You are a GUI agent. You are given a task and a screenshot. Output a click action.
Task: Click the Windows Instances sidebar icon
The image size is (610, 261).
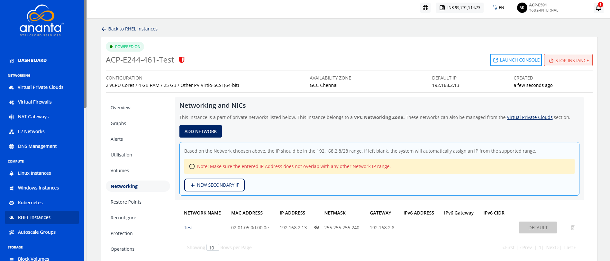tap(12, 188)
